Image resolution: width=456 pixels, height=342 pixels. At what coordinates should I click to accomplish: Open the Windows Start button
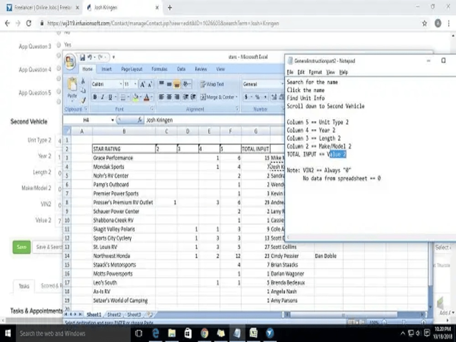coord(8,333)
